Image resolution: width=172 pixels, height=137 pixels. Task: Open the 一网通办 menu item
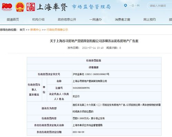[95, 20]
